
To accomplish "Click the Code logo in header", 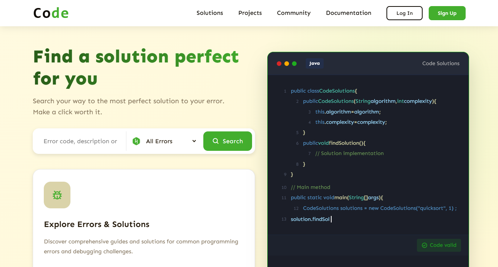I will tap(51, 13).
